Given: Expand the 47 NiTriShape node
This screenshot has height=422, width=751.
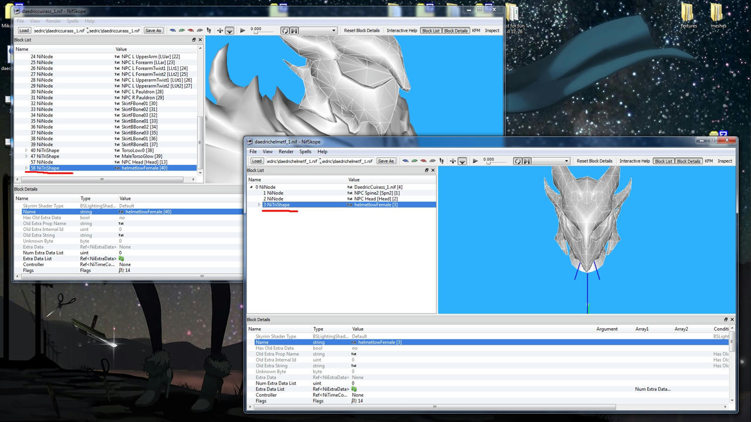Looking at the screenshot, I should click(x=26, y=156).
